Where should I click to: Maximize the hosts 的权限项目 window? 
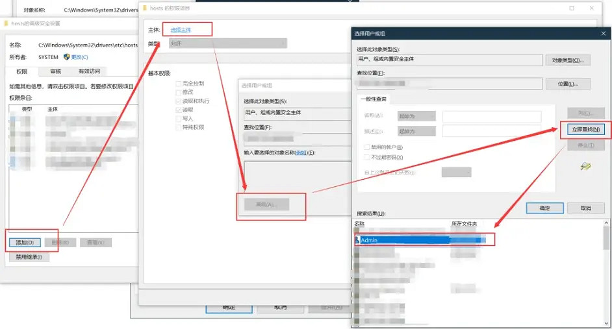(x=572, y=8)
